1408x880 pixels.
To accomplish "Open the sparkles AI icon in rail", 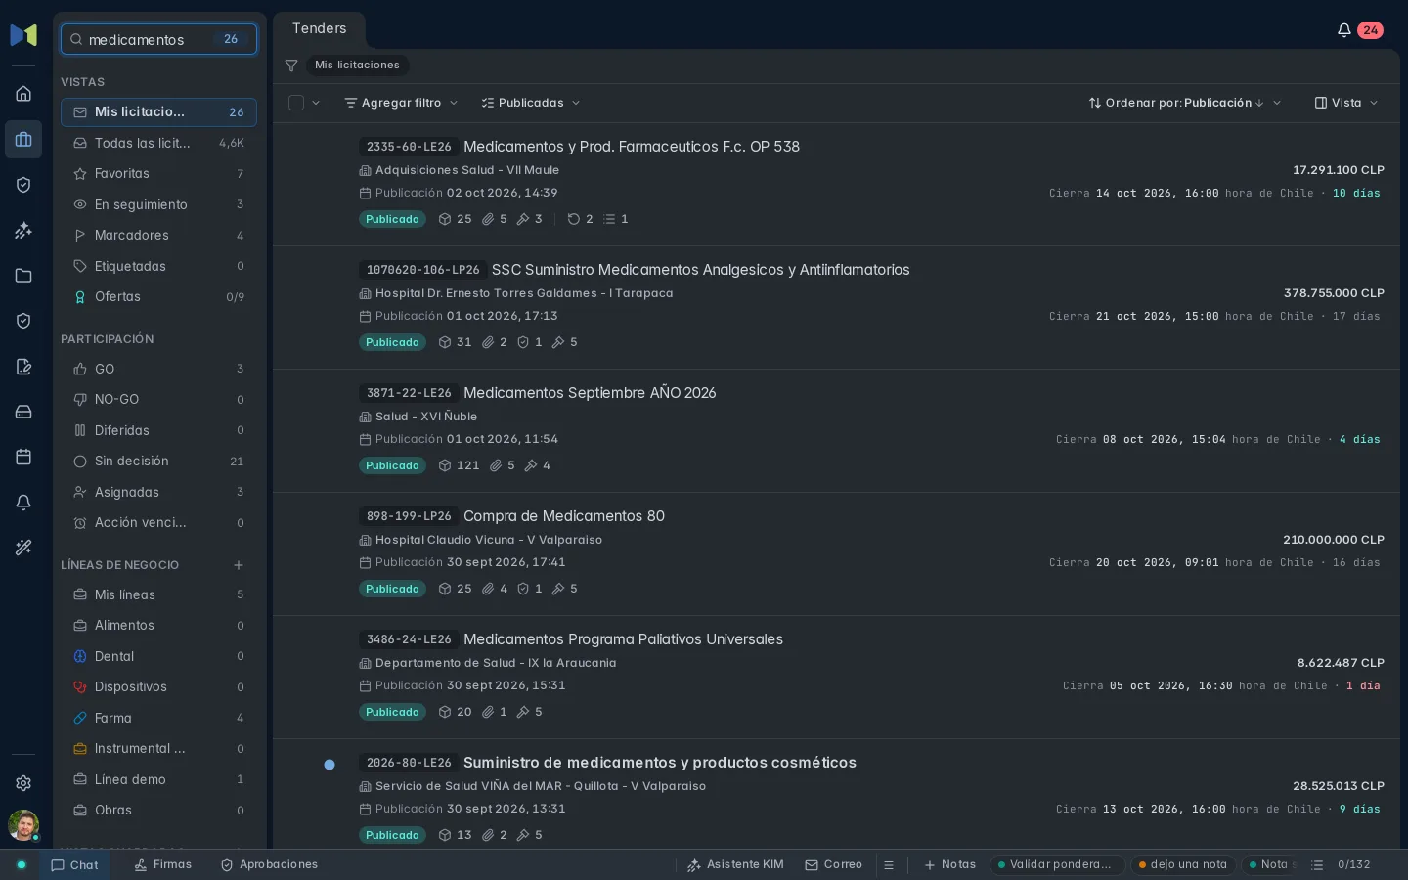I will click(x=23, y=231).
